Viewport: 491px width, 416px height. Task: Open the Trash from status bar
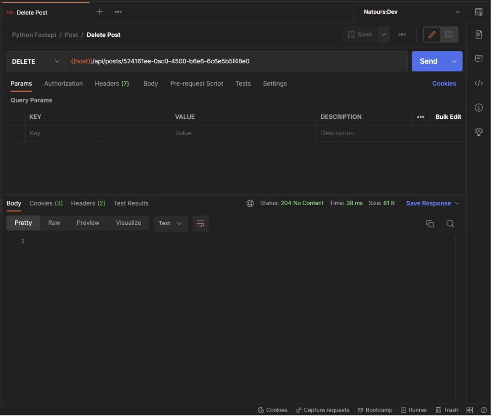(x=446, y=410)
